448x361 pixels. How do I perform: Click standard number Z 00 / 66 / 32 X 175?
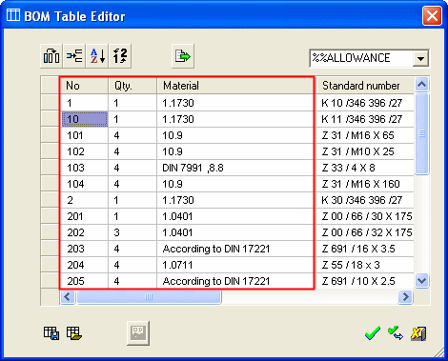point(365,232)
